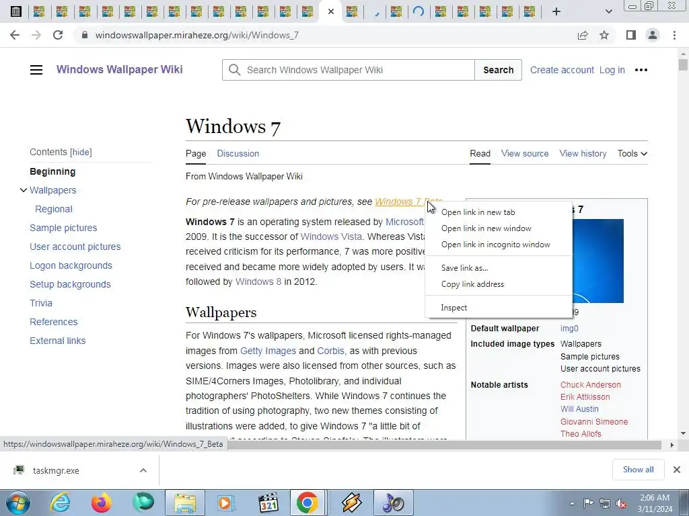Open Windows Explorer folder taskbar icon
This screenshot has height=516, width=689.
point(184,503)
